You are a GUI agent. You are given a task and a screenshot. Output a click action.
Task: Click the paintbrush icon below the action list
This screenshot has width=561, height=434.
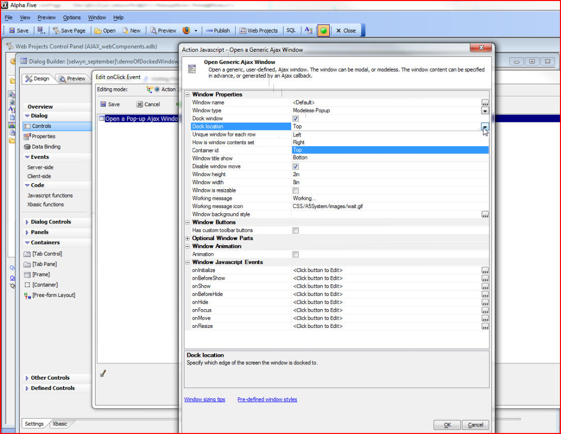(x=103, y=374)
